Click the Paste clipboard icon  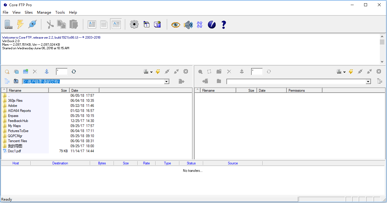[73, 24]
